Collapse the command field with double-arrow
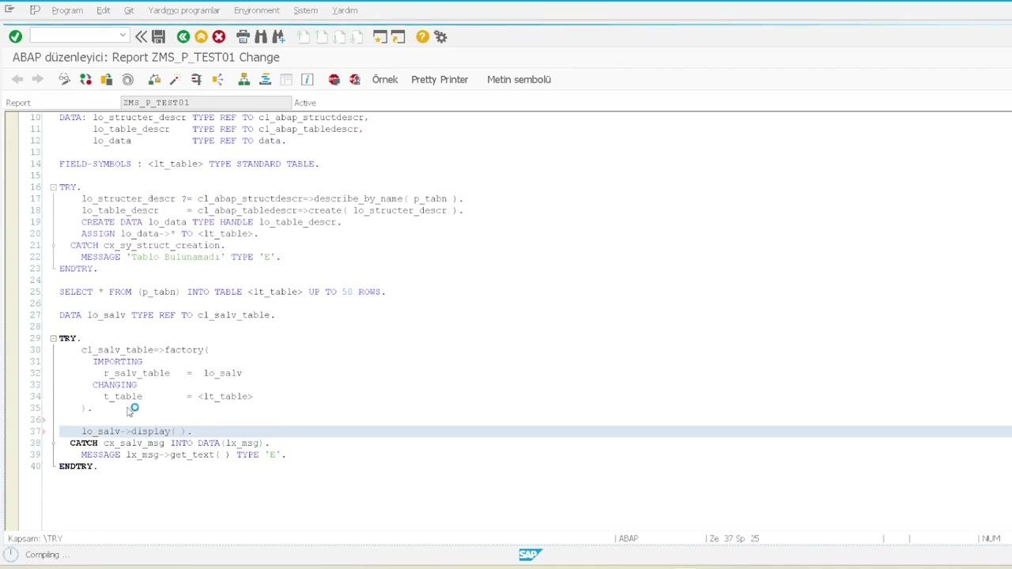The width and height of the screenshot is (1012, 569). pyautogui.click(x=141, y=36)
